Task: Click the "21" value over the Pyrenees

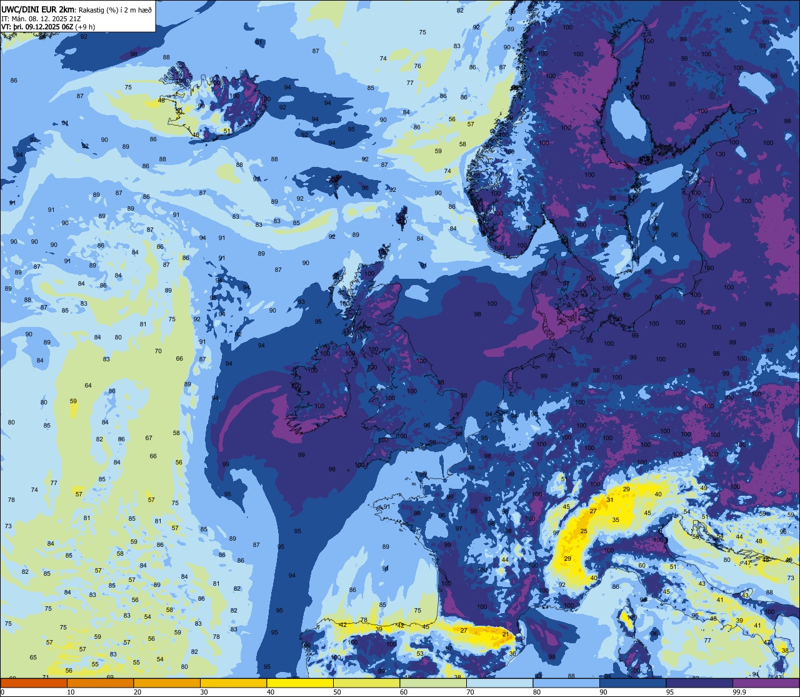Action: [x=506, y=634]
